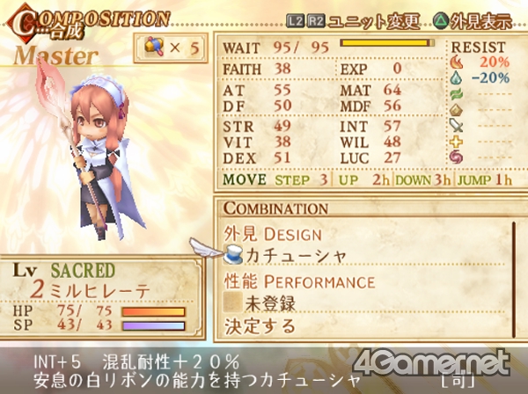Click the pink swirl confusion resistance icon
Image resolution: width=528 pixels, height=394 pixels.
456,157
